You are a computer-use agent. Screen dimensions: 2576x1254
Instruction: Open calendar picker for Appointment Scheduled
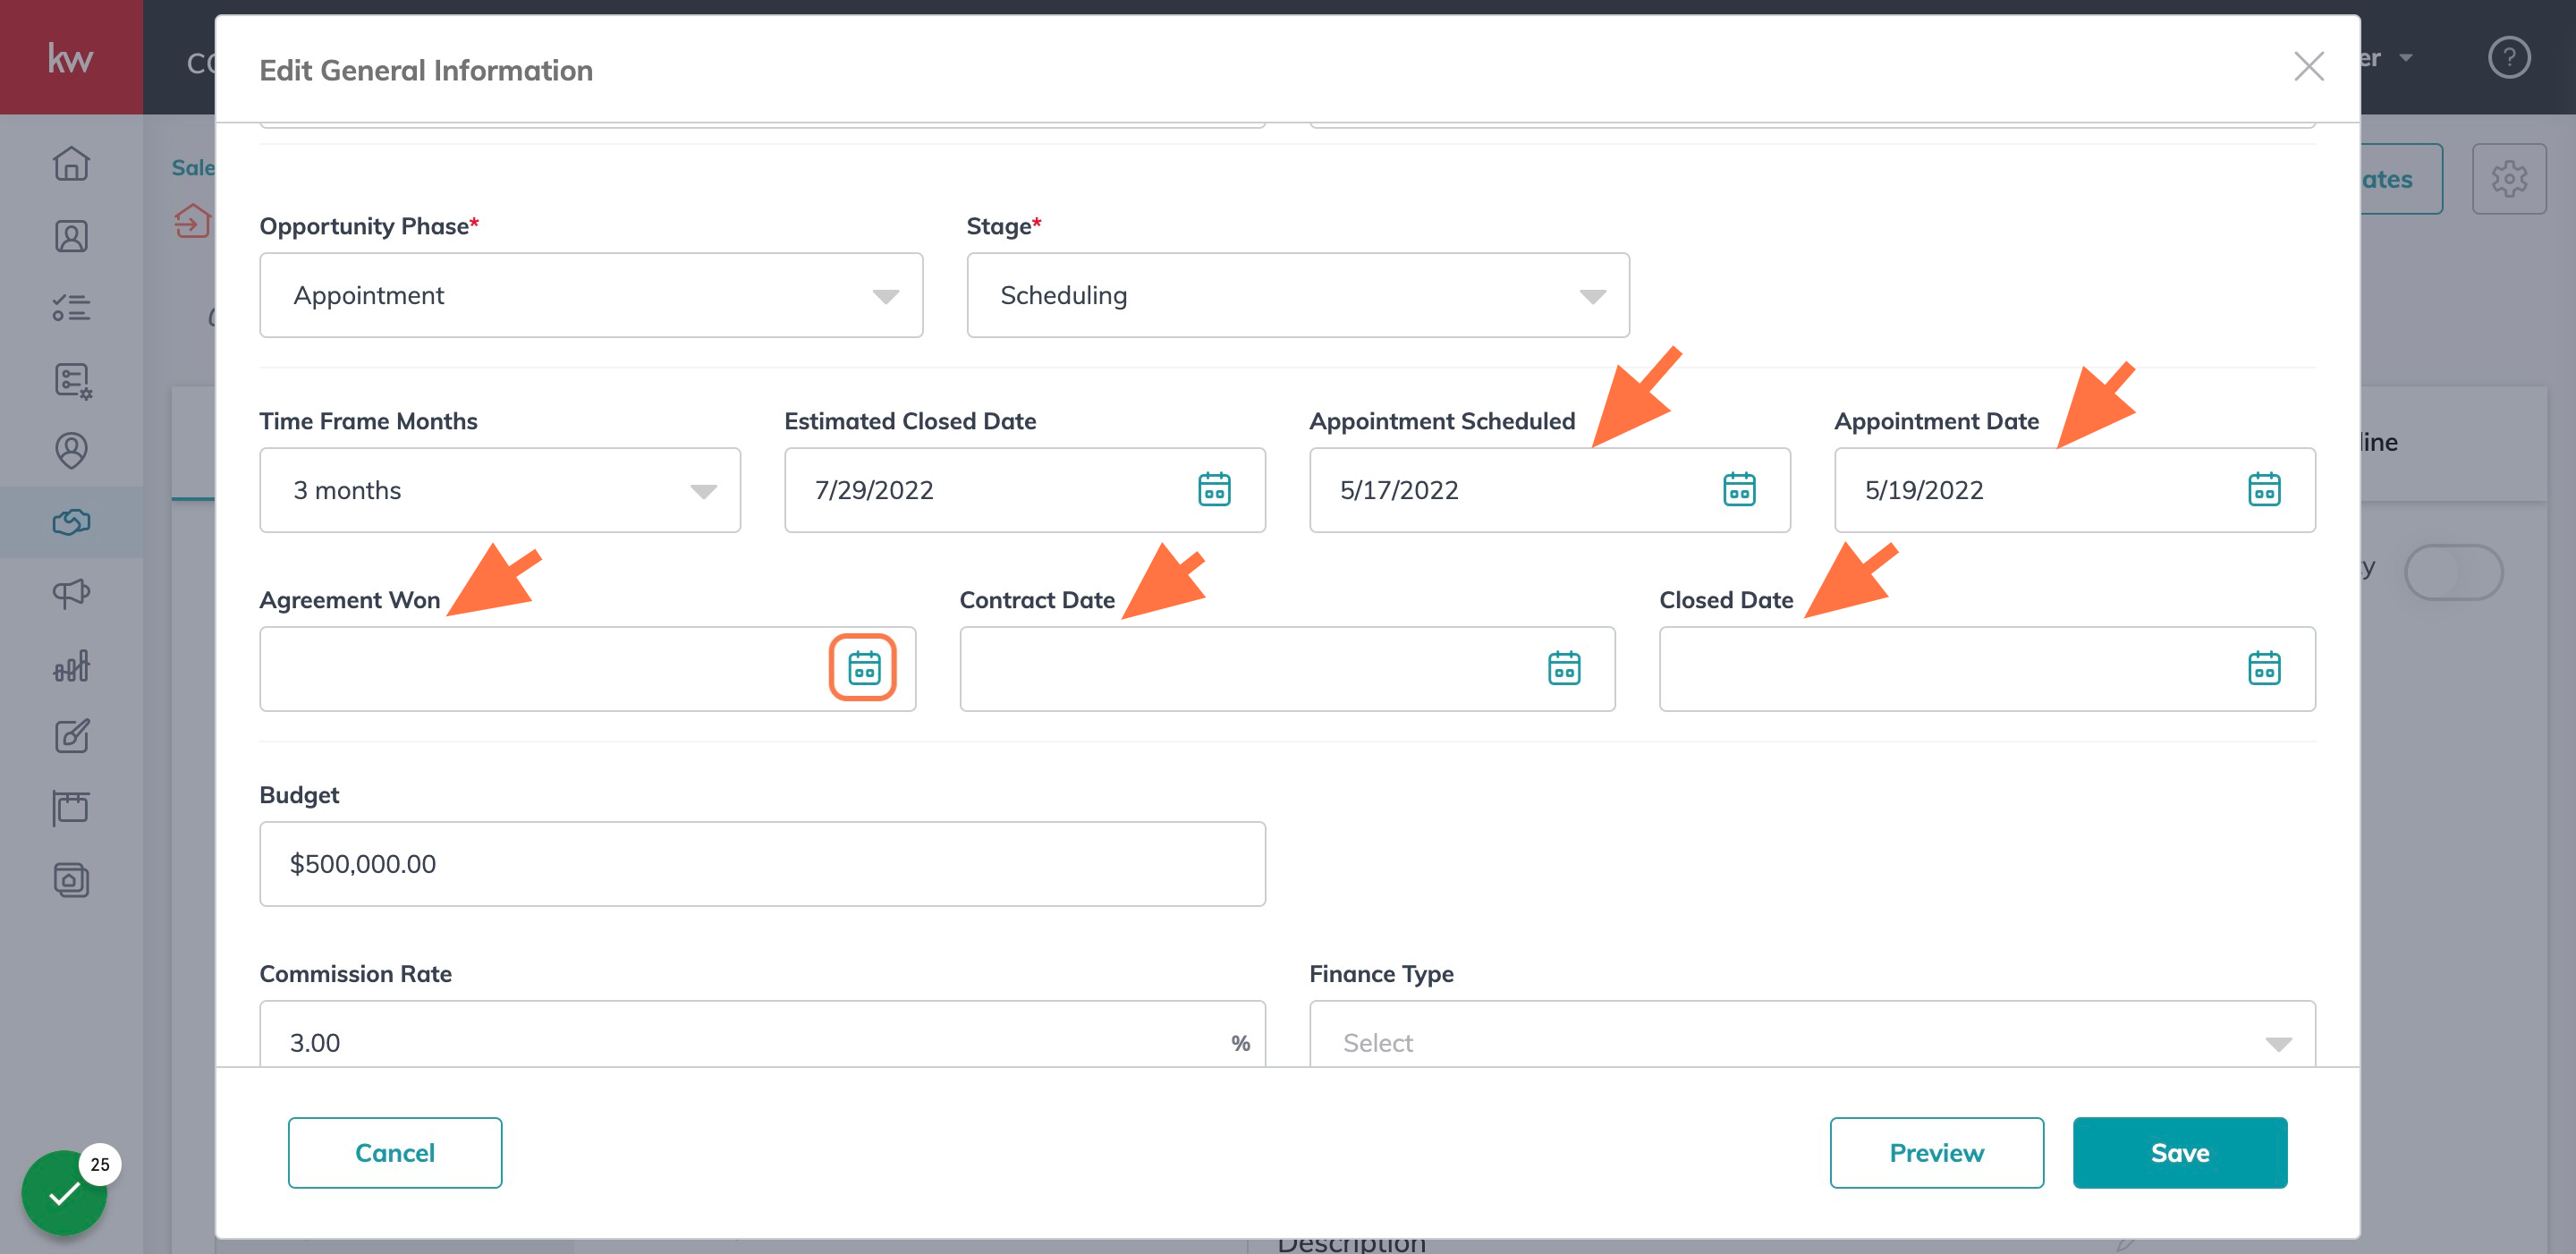tap(1739, 489)
